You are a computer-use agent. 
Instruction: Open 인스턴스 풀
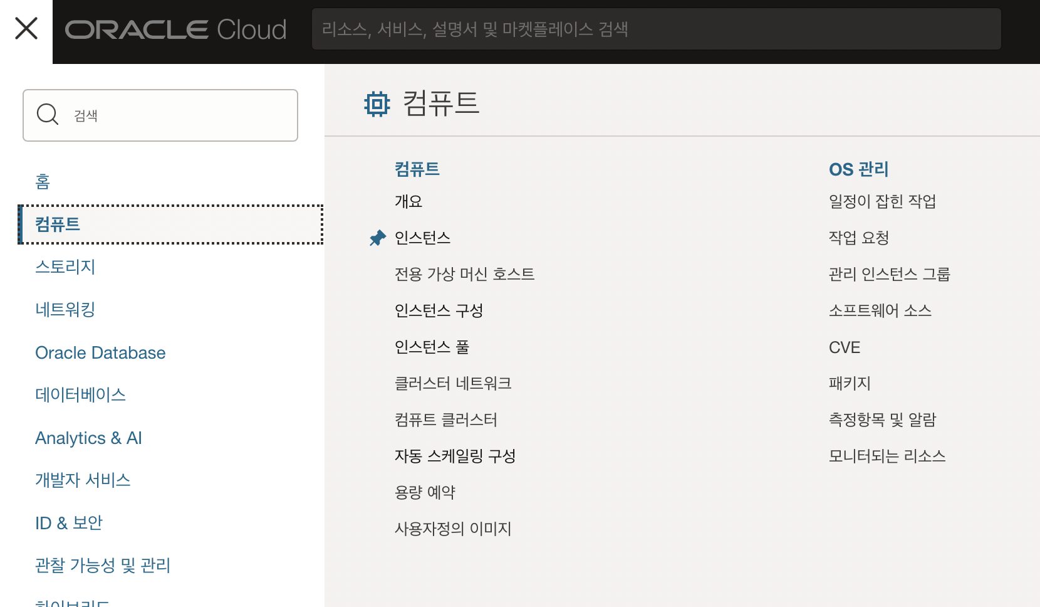point(432,347)
